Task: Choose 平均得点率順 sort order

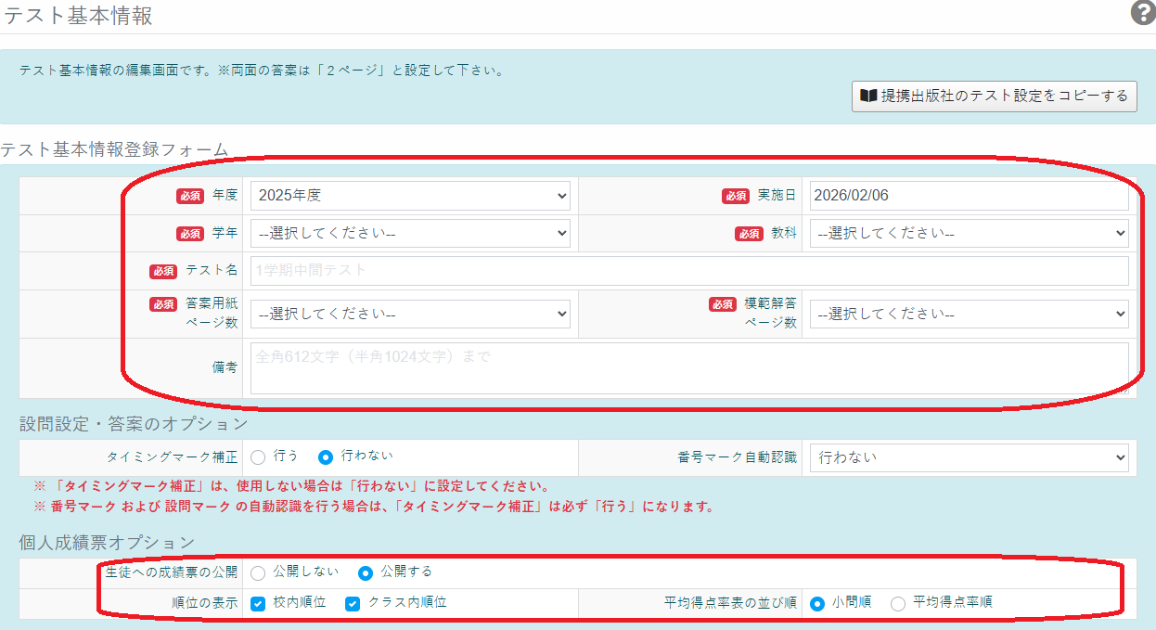Action: point(898,603)
